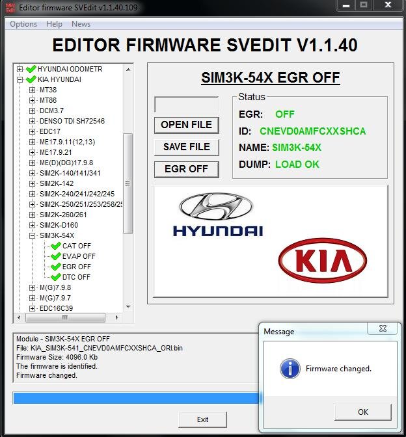Click the log line Firmware Size: 4096.0 Kb
Image resolution: width=406 pixels, height=437 pixels.
pos(57,357)
